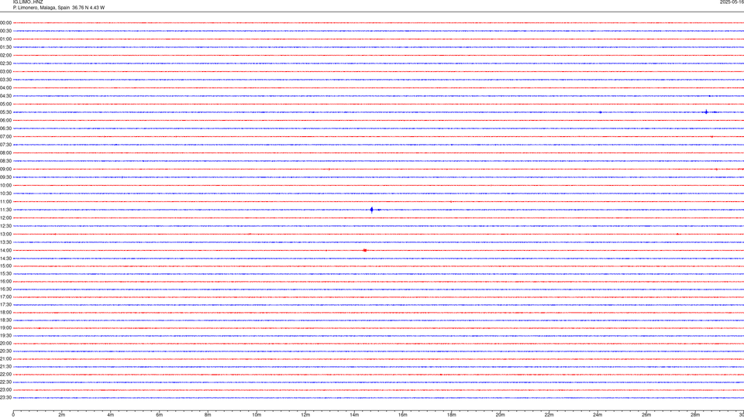Click the 09:30 time label

point(5,177)
